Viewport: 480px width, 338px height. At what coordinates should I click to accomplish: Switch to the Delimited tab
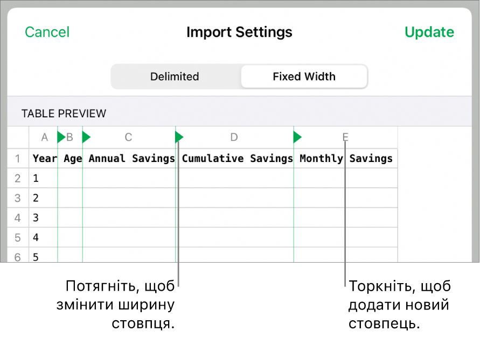pos(175,76)
